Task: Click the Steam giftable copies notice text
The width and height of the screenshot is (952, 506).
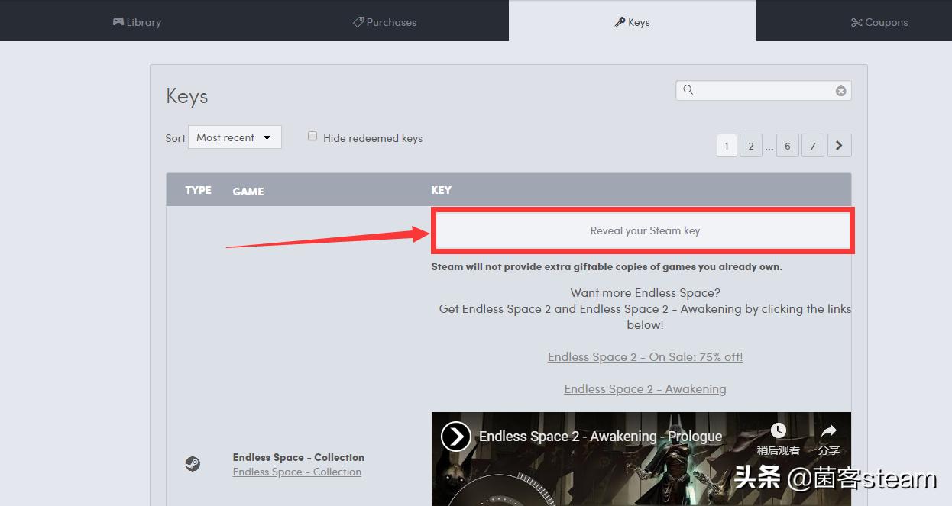Action: pos(607,266)
